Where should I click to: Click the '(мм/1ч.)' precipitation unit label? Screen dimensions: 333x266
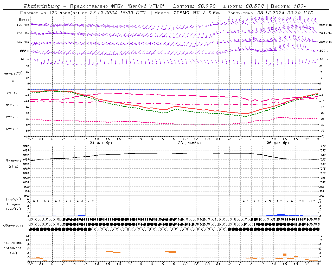pos(14,209)
